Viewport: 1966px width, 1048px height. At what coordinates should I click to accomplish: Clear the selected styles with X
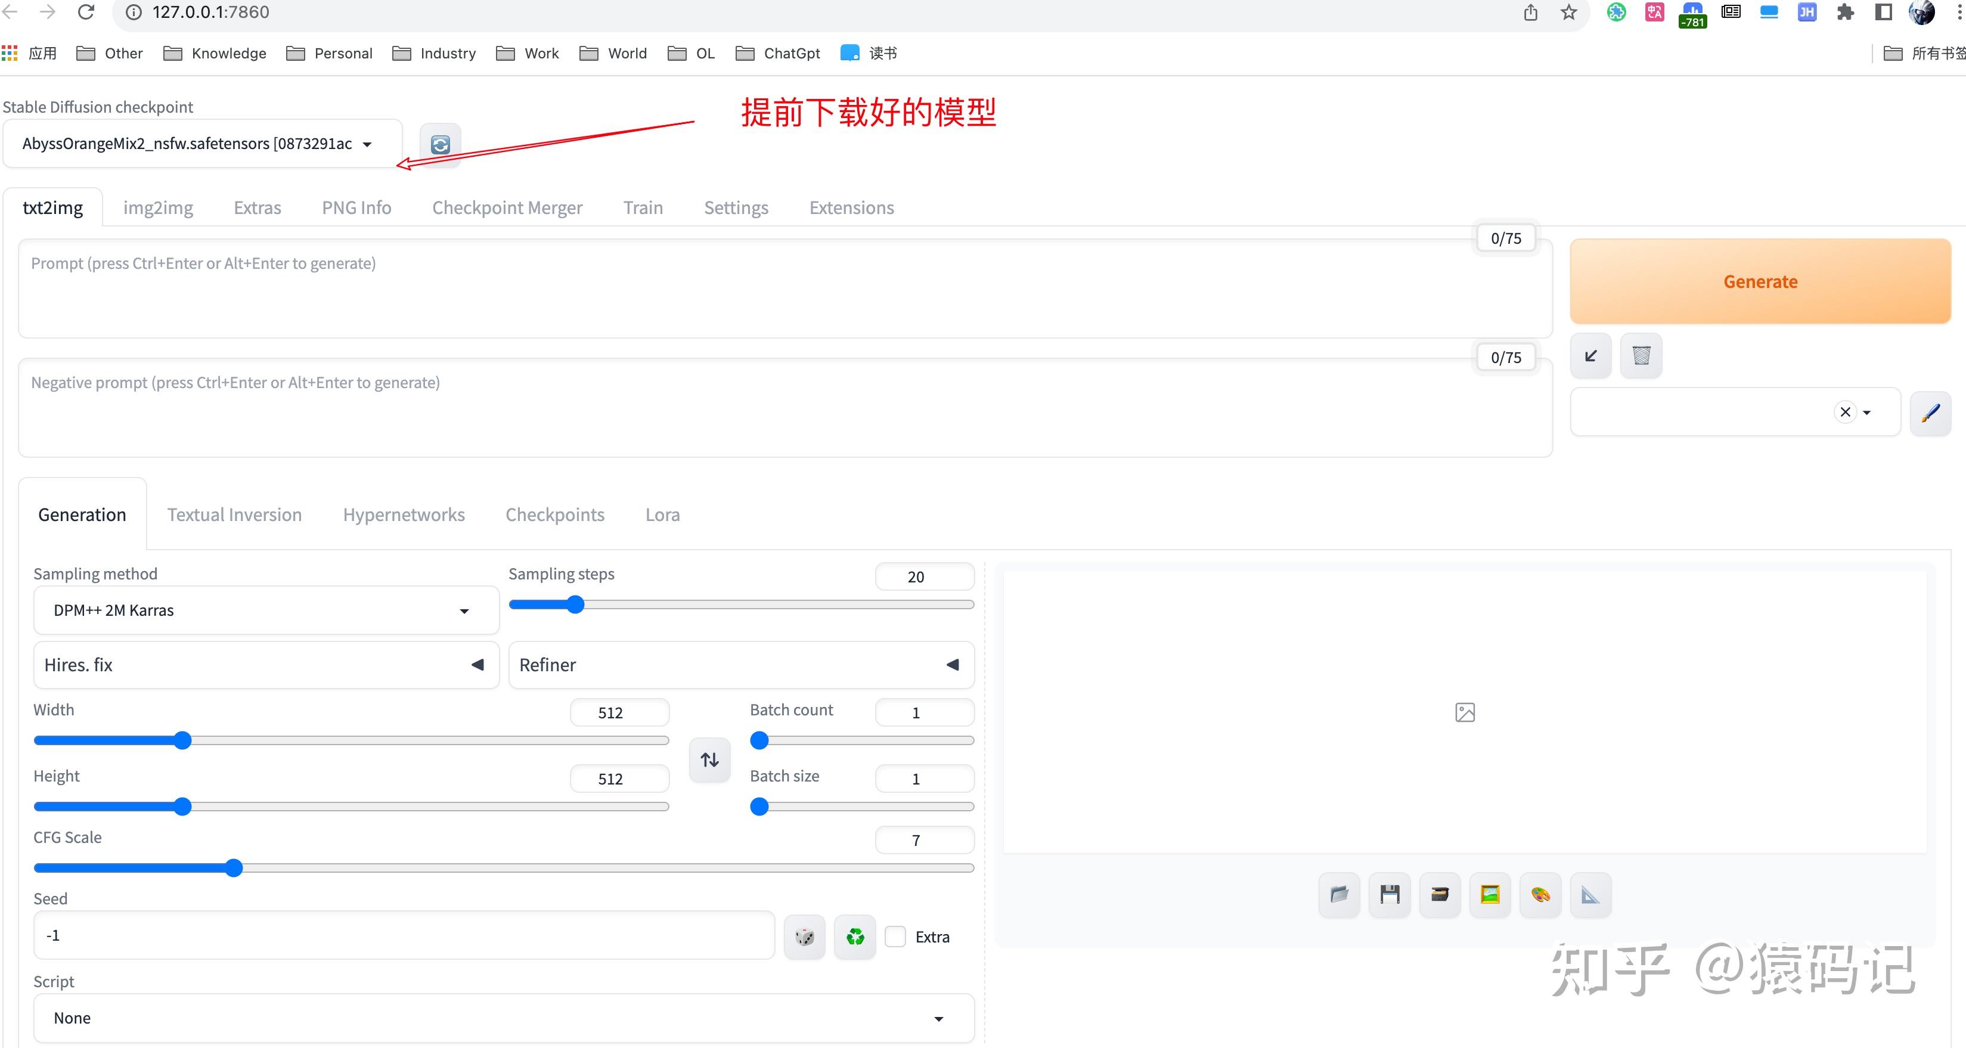pyautogui.click(x=1844, y=412)
